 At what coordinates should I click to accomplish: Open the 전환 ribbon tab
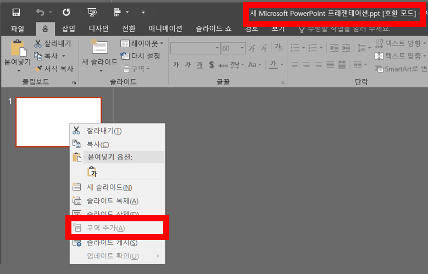coord(129,29)
